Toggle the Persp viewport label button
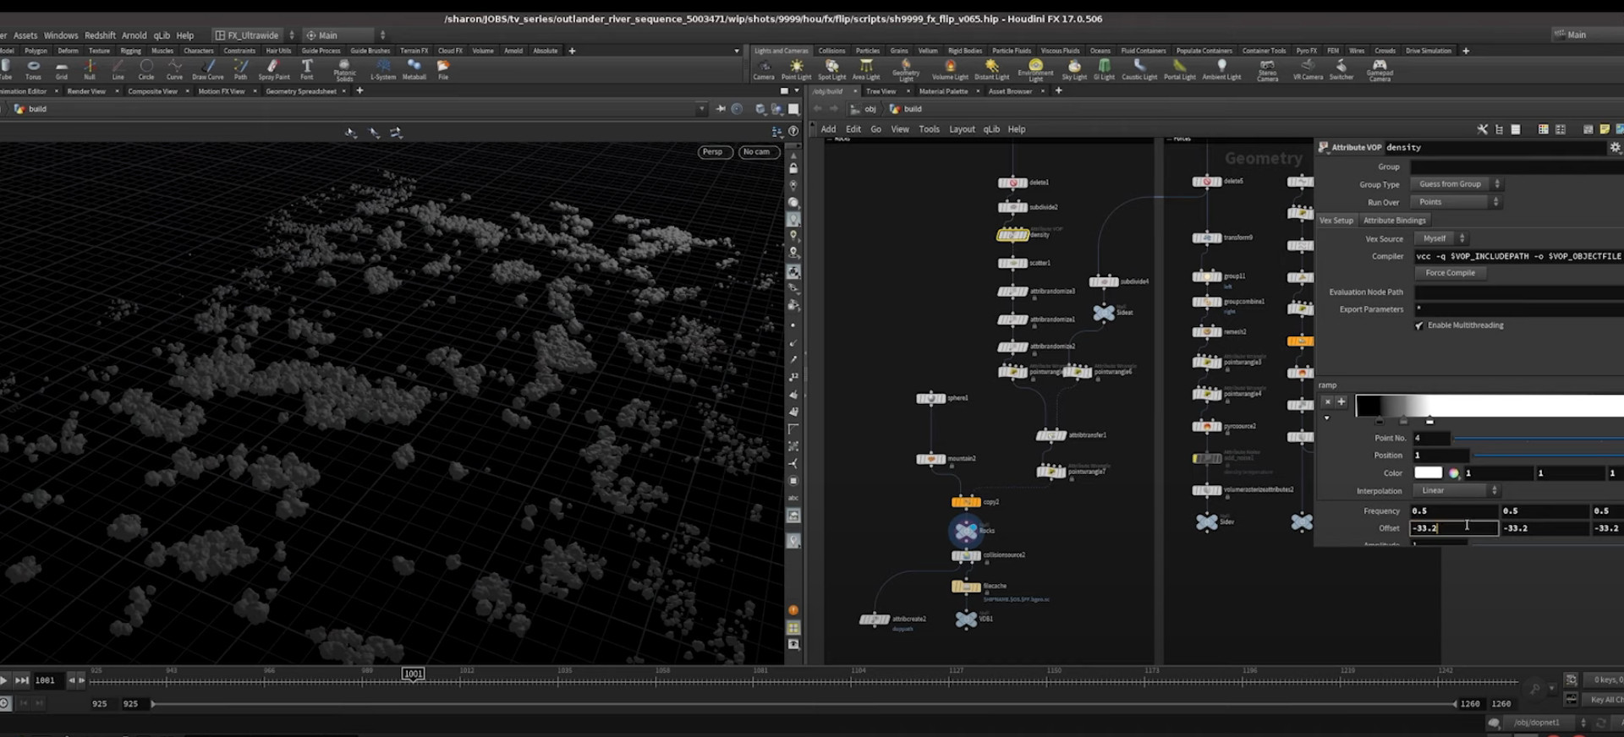Image resolution: width=1624 pixels, height=737 pixels. [714, 152]
